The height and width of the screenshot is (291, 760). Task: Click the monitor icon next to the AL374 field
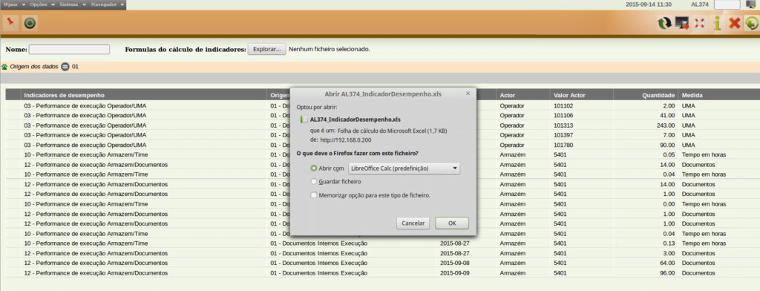(752, 5)
